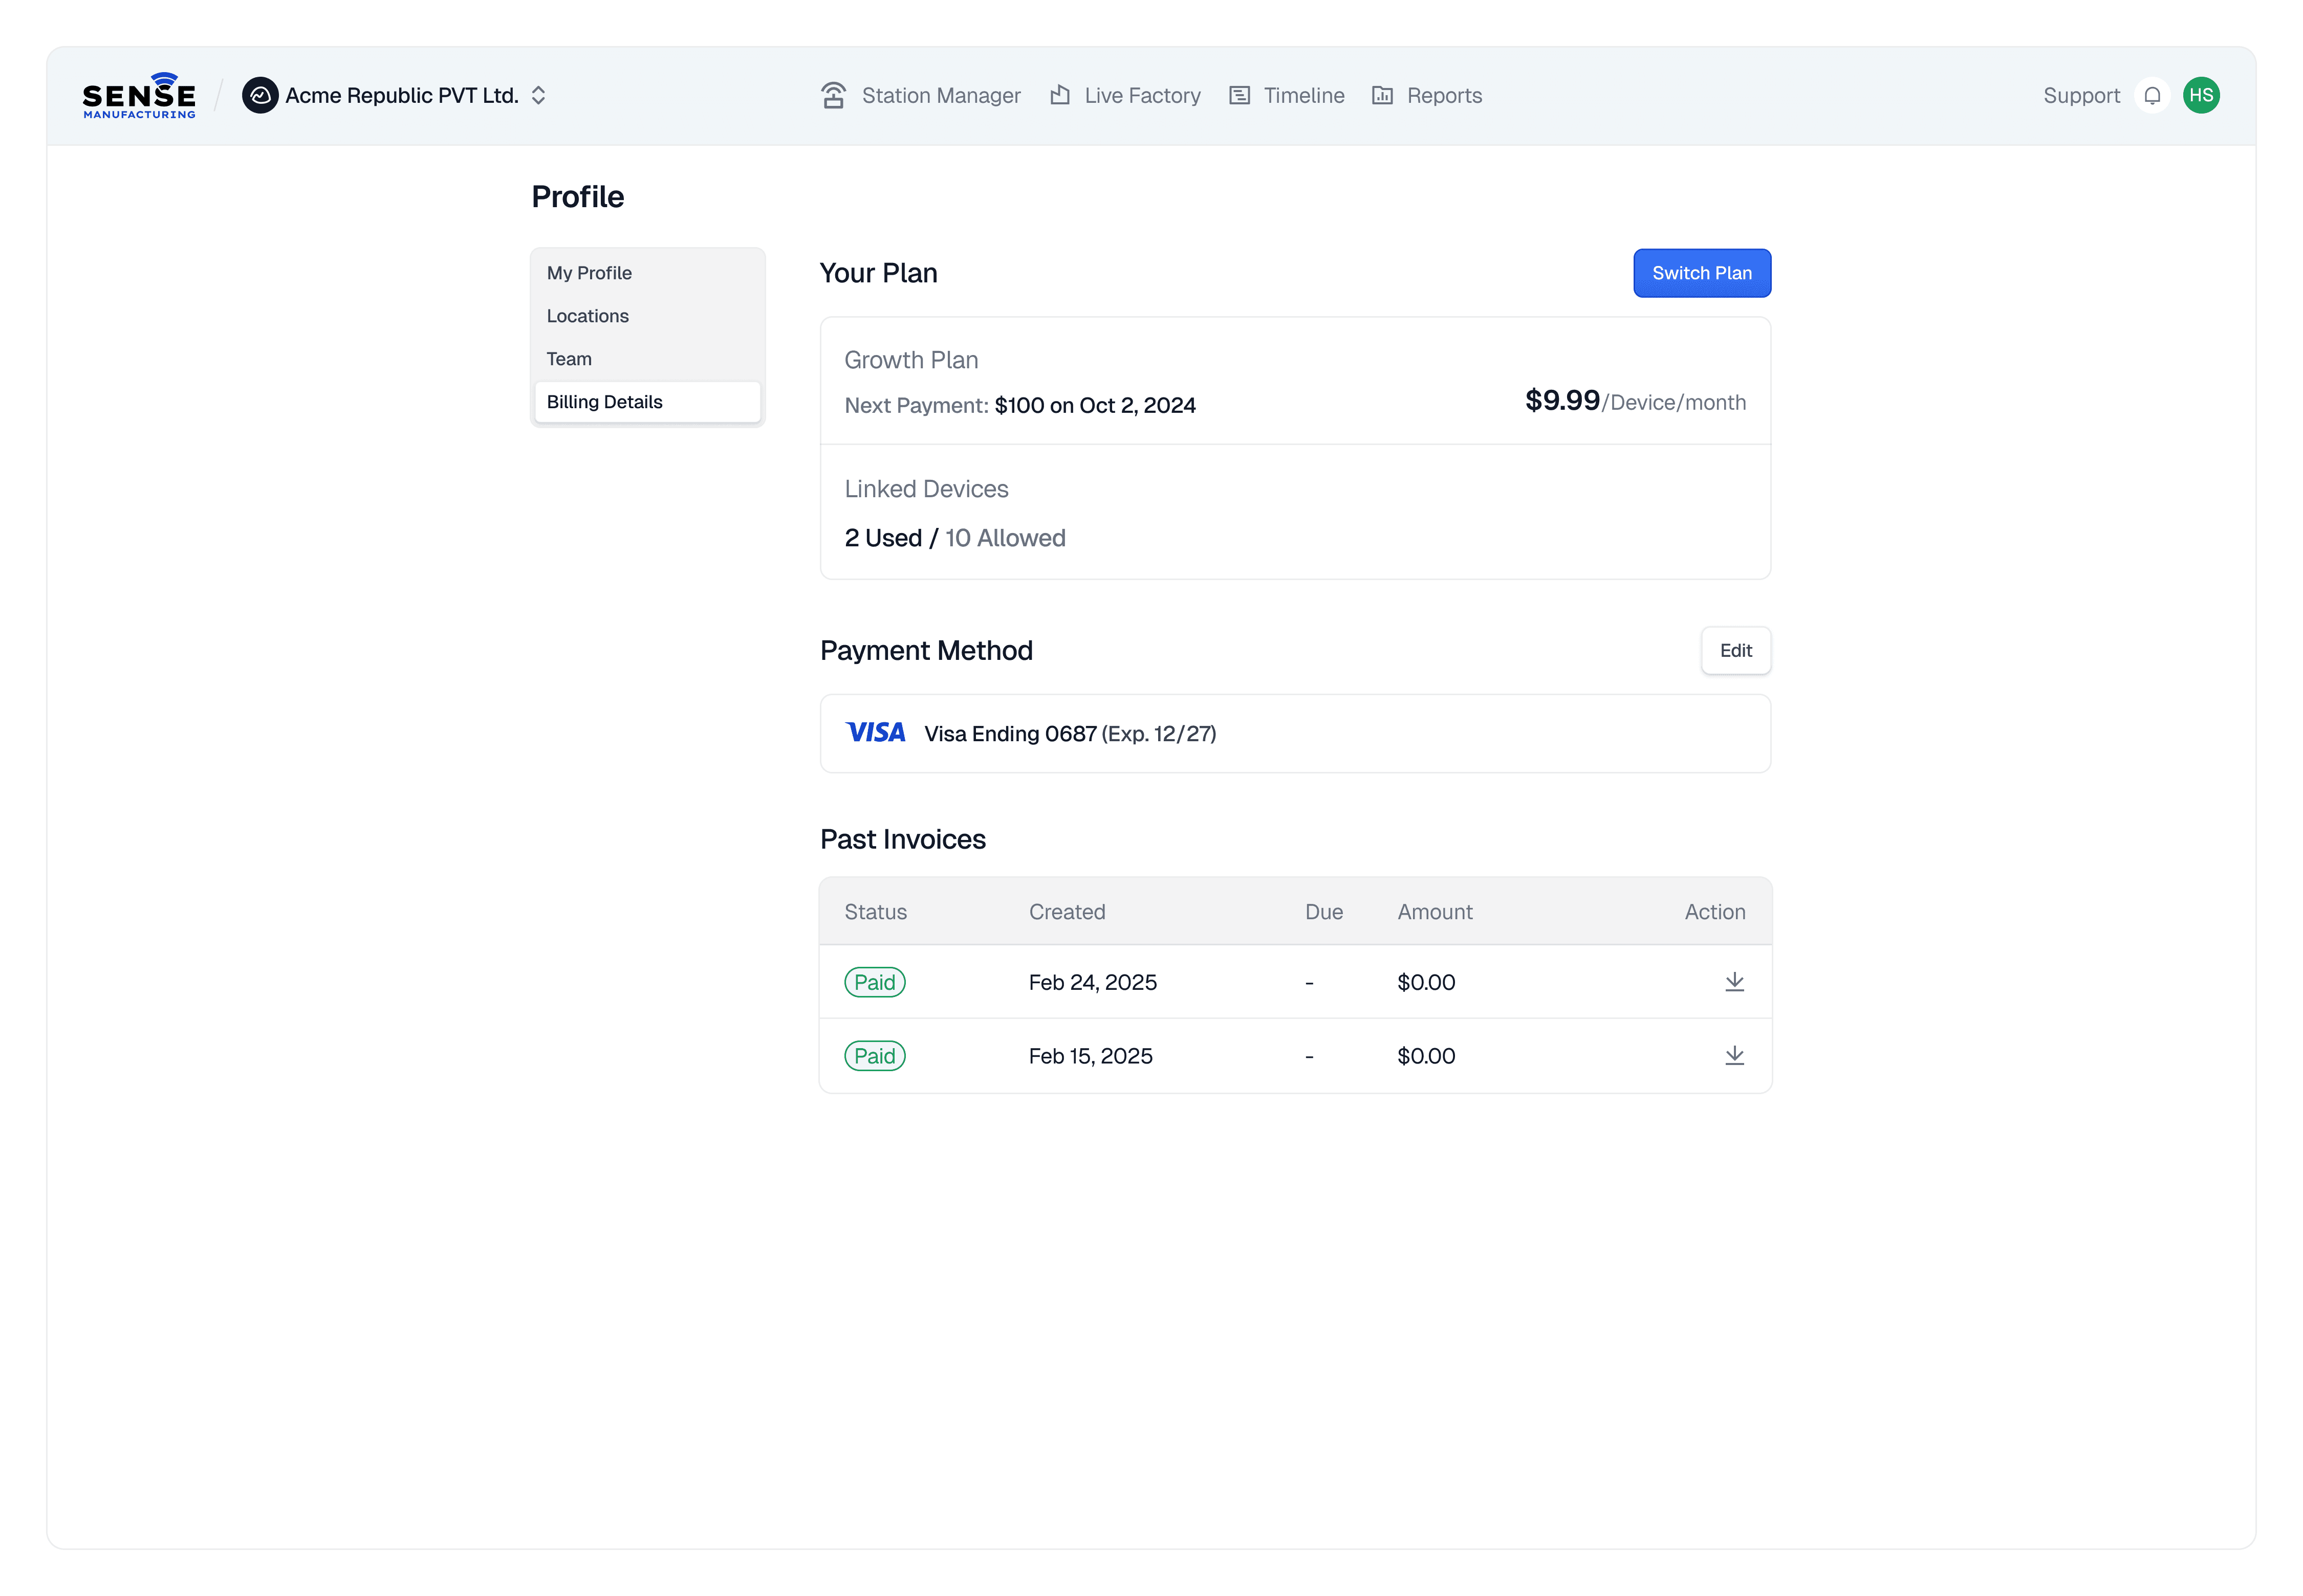Click the Reports chart icon
Screen dimensions: 2303x1596
coord(1382,96)
